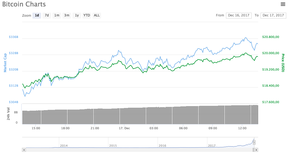Click the navigator scroll left arrow
The height and width of the screenshot is (154, 293).
(x=24, y=150)
